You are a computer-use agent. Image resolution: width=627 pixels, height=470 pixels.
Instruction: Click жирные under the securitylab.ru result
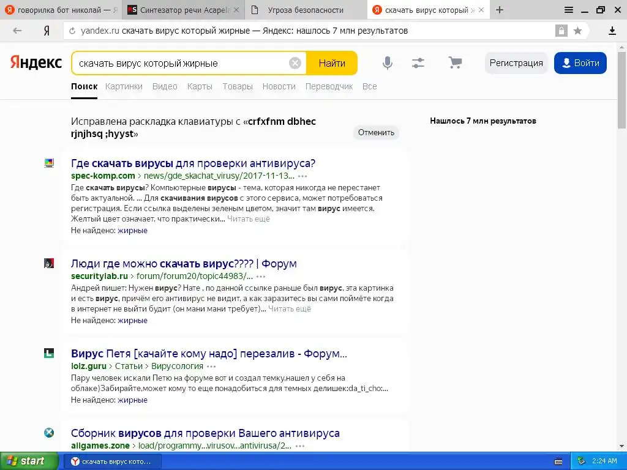coord(132,321)
